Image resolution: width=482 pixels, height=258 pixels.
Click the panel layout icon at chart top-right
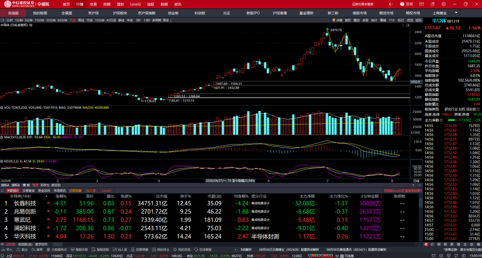(x=408, y=26)
